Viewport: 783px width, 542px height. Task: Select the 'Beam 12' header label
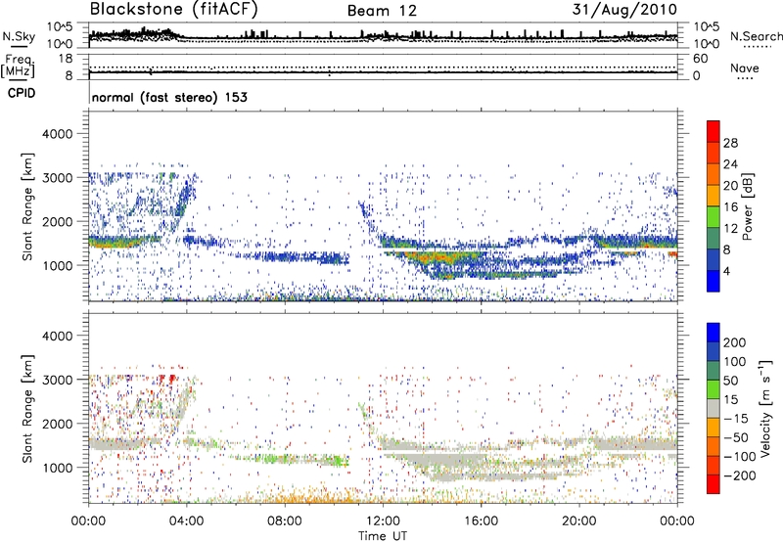pos(382,11)
